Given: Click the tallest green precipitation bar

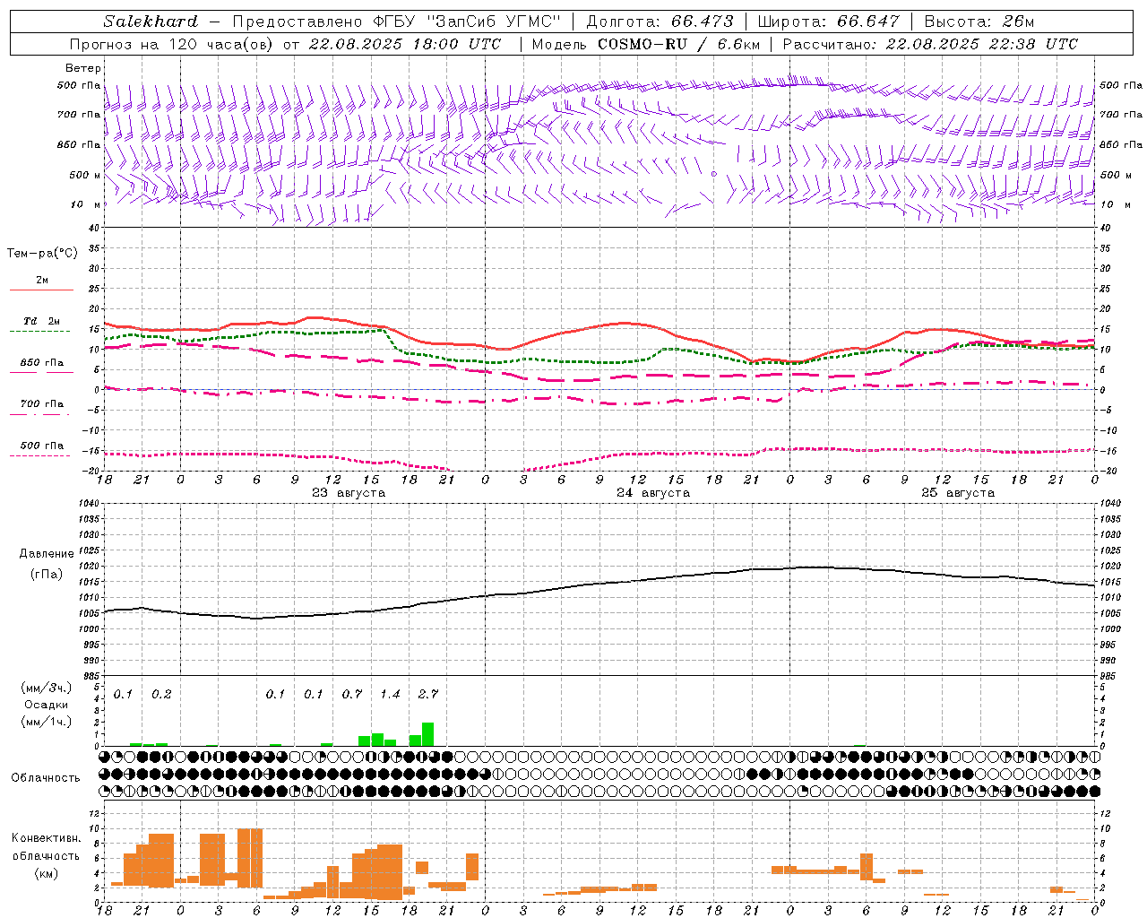Looking at the screenshot, I should [x=428, y=734].
